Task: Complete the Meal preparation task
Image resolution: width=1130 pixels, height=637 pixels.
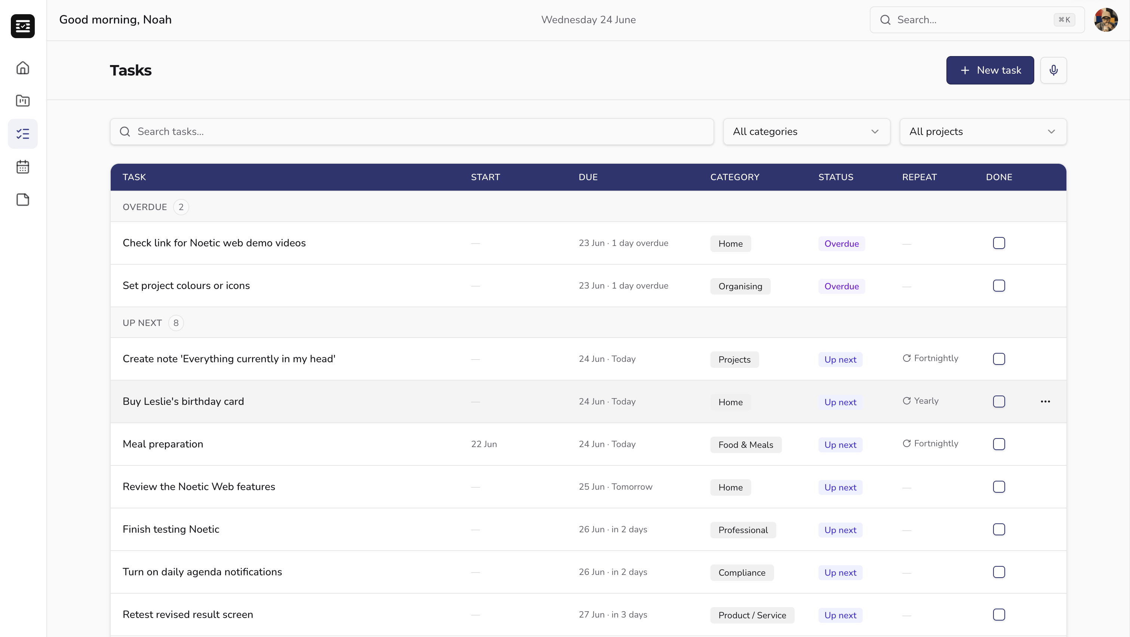Action: [x=999, y=444]
